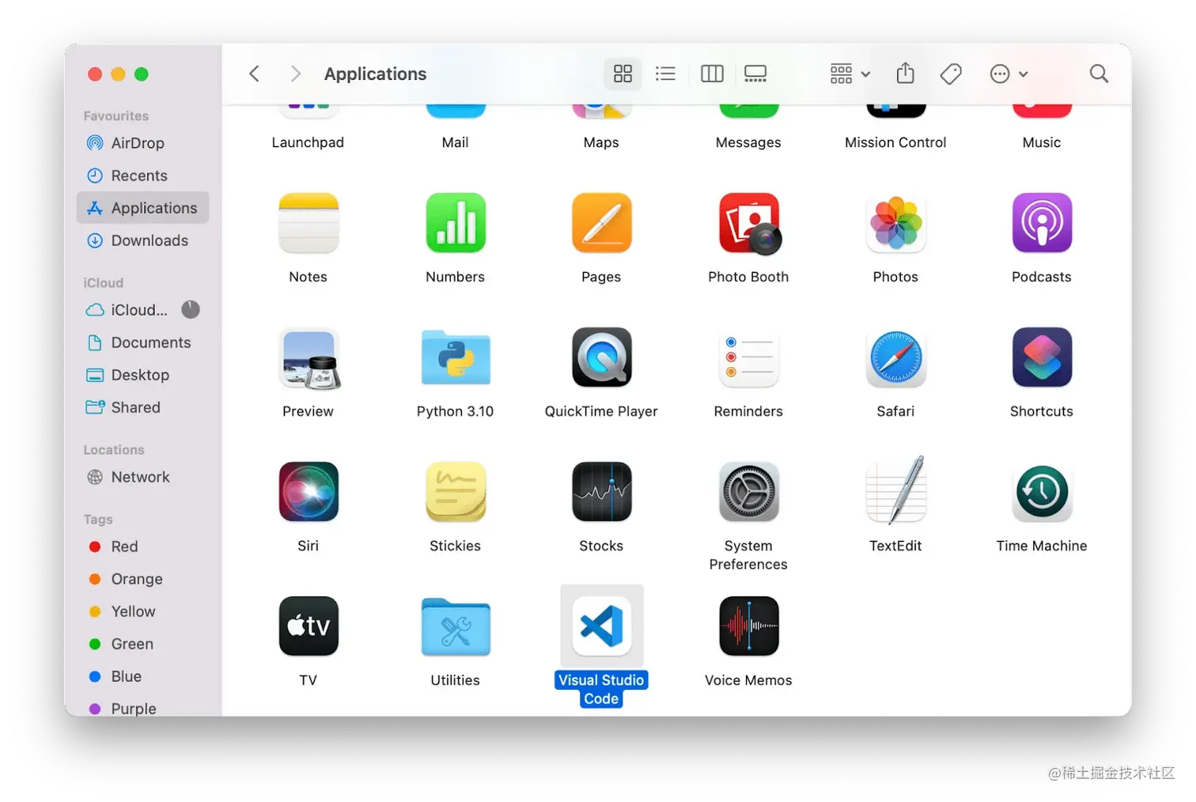
Task: Select the TextEdit app icon
Action: click(x=895, y=490)
